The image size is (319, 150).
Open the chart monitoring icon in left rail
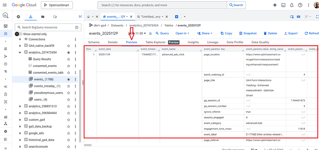pos(6,117)
